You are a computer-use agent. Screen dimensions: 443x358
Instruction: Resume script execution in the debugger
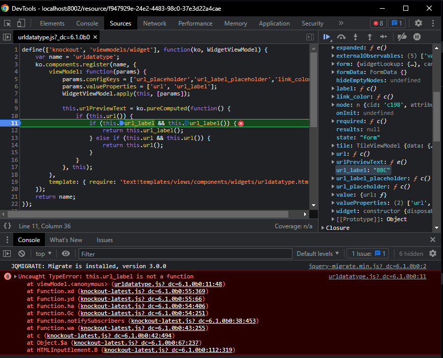point(327,37)
